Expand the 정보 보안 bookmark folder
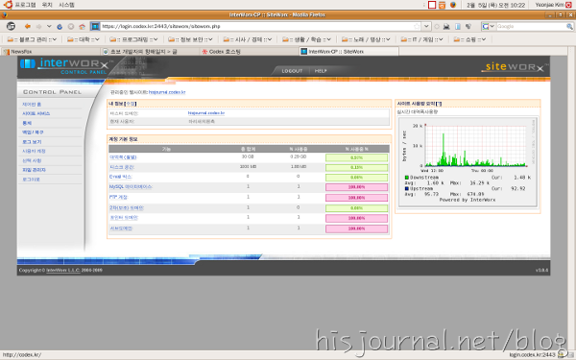576x360 pixels. pyautogui.click(x=190, y=39)
